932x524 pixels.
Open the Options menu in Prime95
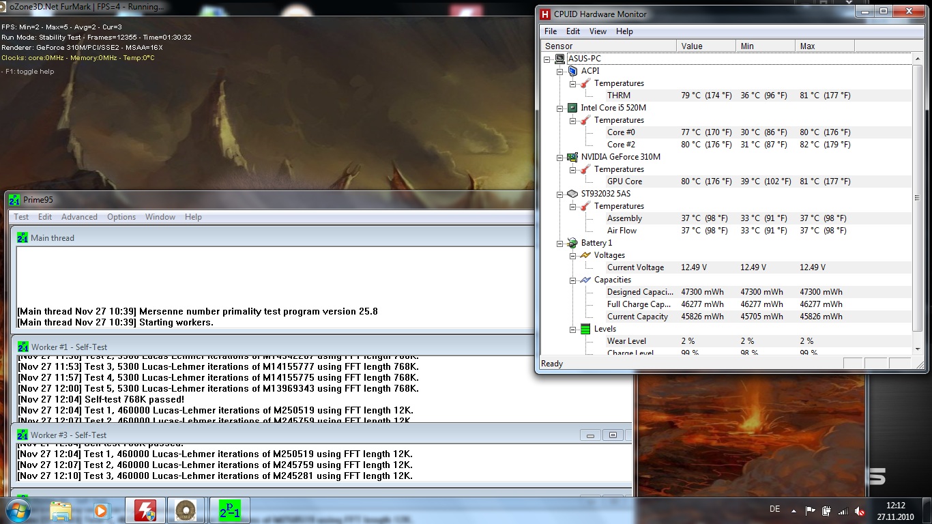pyautogui.click(x=121, y=217)
